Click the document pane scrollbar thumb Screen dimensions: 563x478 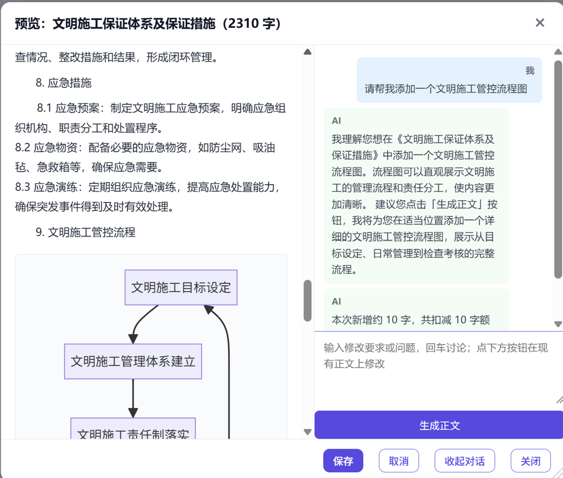tap(307, 300)
